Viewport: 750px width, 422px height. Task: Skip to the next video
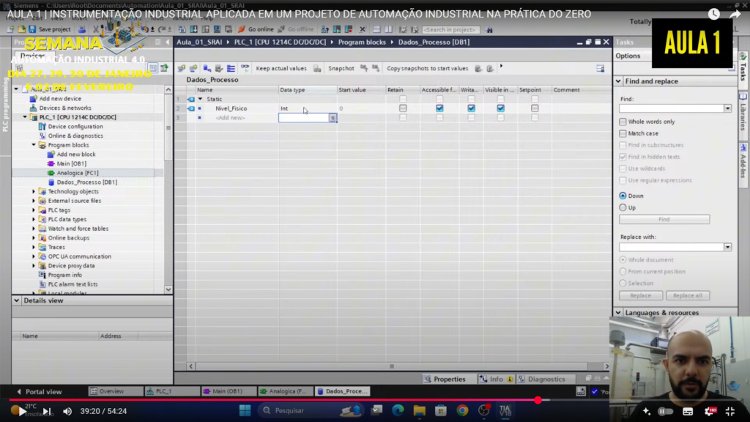pyautogui.click(x=46, y=411)
